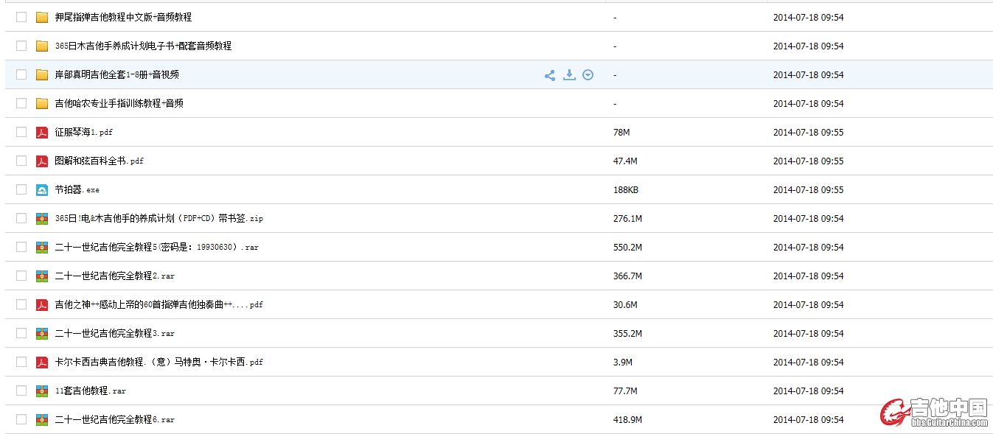
Task: Tick the checkbox for 岸部真明吉他全套1-8册
Action: click(21, 74)
